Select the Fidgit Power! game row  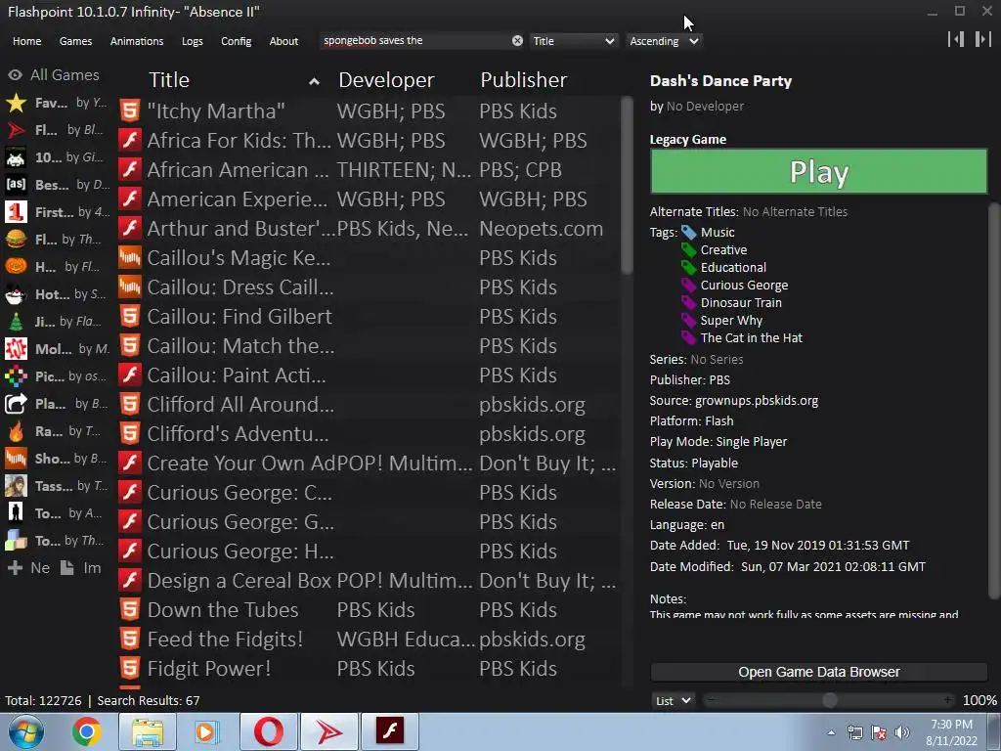pos(368,669)
